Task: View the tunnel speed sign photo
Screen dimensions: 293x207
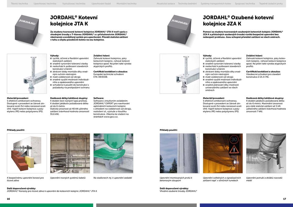Action: [x=223, y=153]
